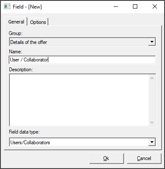Close the Field - [New] dialog
Screen dimensions: 165x169
click(155, 6)
